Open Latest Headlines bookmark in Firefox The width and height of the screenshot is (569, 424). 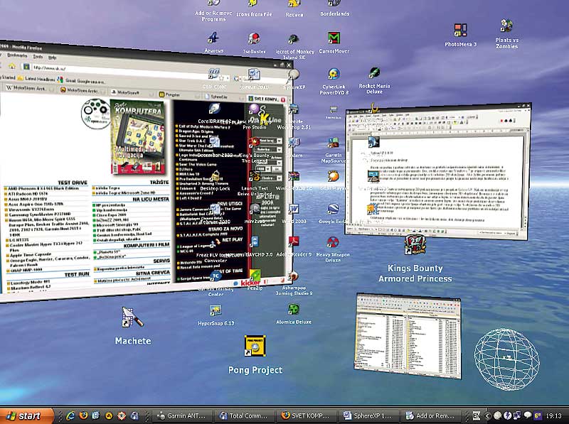tap(36, 79)
